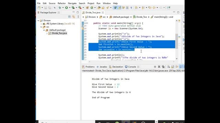The height and width of the screenshot is (123, 220).
Task: Collapse the src folder node
Action: click(41, 27)
